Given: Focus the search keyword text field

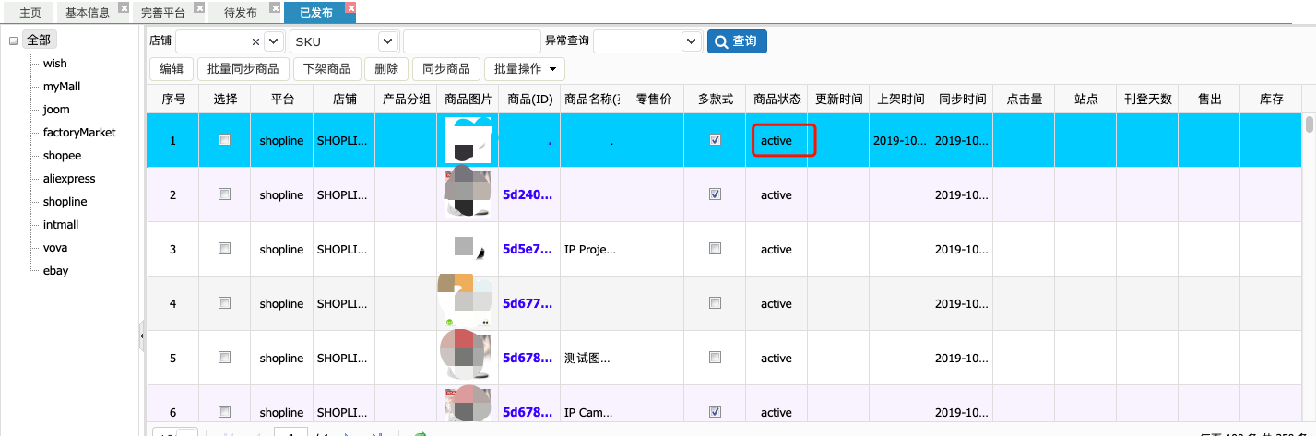Looking at the screenshot, I should (x=471, y=41).
